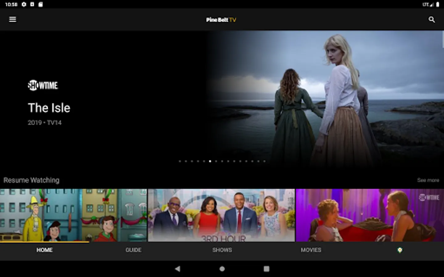Click the Resume Watching heading
Image resolution: width=444 pixels, height=277 pixels.
point(31,180)
